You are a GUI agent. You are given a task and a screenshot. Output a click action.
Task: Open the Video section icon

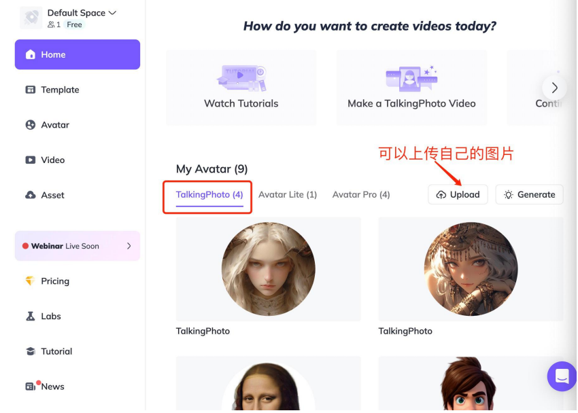(x=31, y=160)
